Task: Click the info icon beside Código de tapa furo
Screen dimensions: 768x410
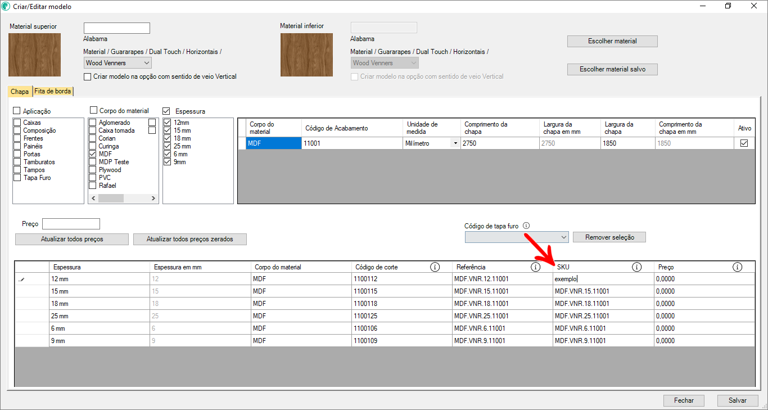Action: coord(526,226)
